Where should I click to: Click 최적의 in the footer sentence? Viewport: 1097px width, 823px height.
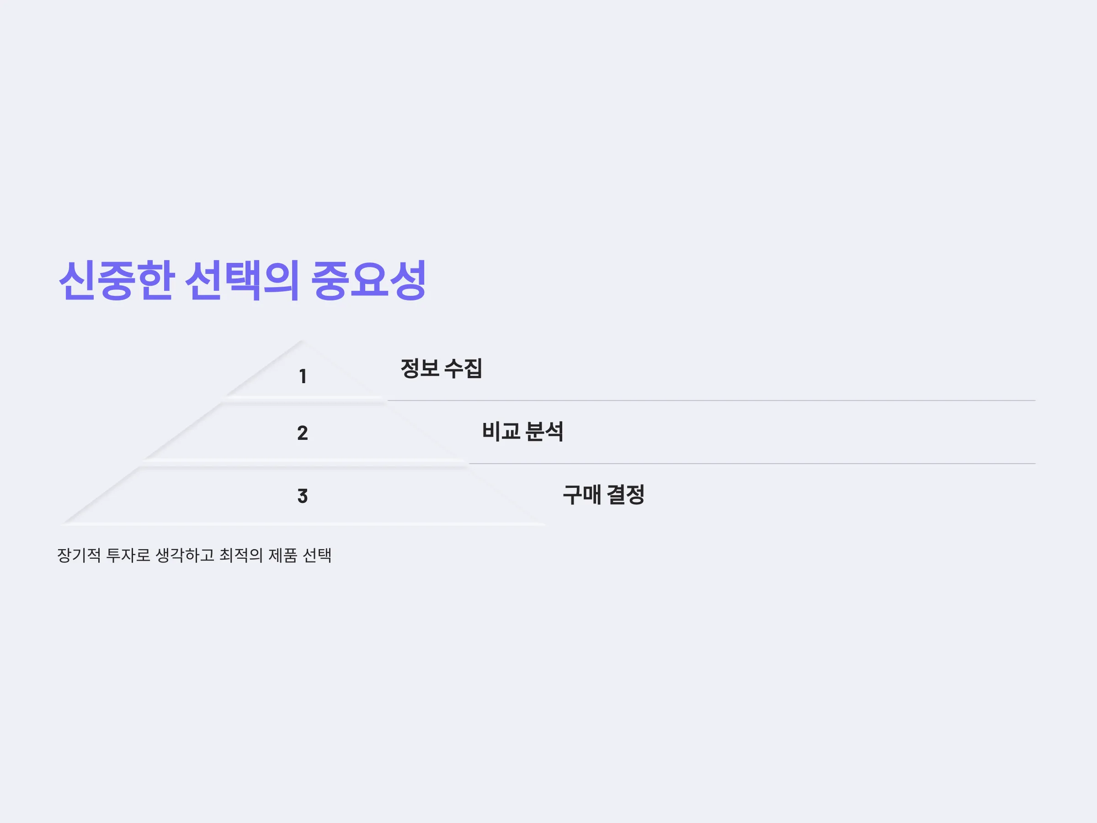point(241,555)
